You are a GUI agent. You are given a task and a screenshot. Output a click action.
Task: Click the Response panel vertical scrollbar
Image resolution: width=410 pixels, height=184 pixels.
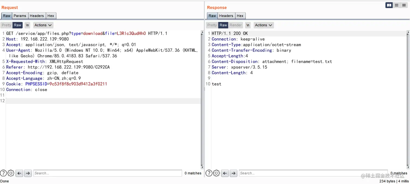pos(408,99)
